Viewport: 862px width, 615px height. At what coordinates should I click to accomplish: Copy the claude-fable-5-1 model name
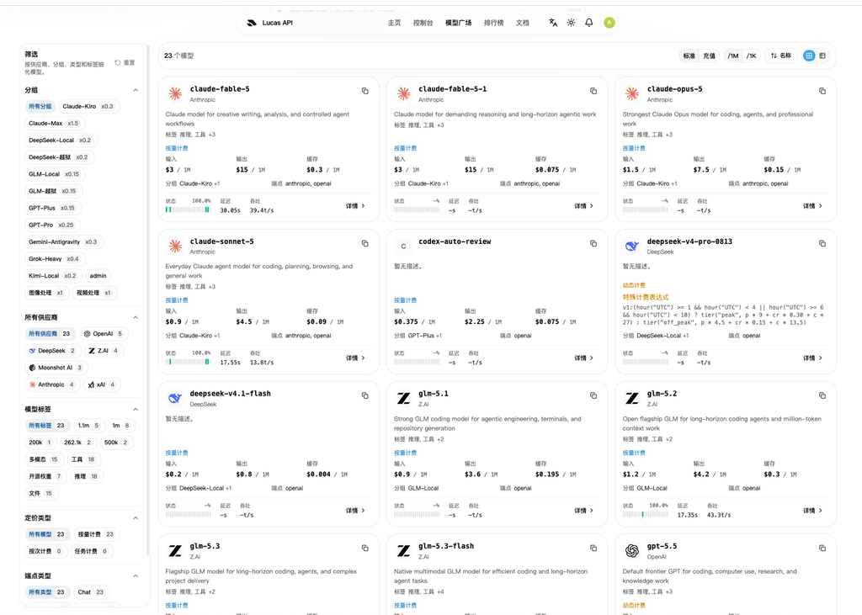click(x=593, y=91)
